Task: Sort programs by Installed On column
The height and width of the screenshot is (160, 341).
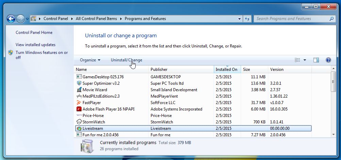Action: [226, 69]
